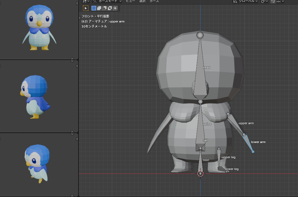Open the グローバル transform orientation dropdown
Viewport: 298px width, 197px height.
245,1
